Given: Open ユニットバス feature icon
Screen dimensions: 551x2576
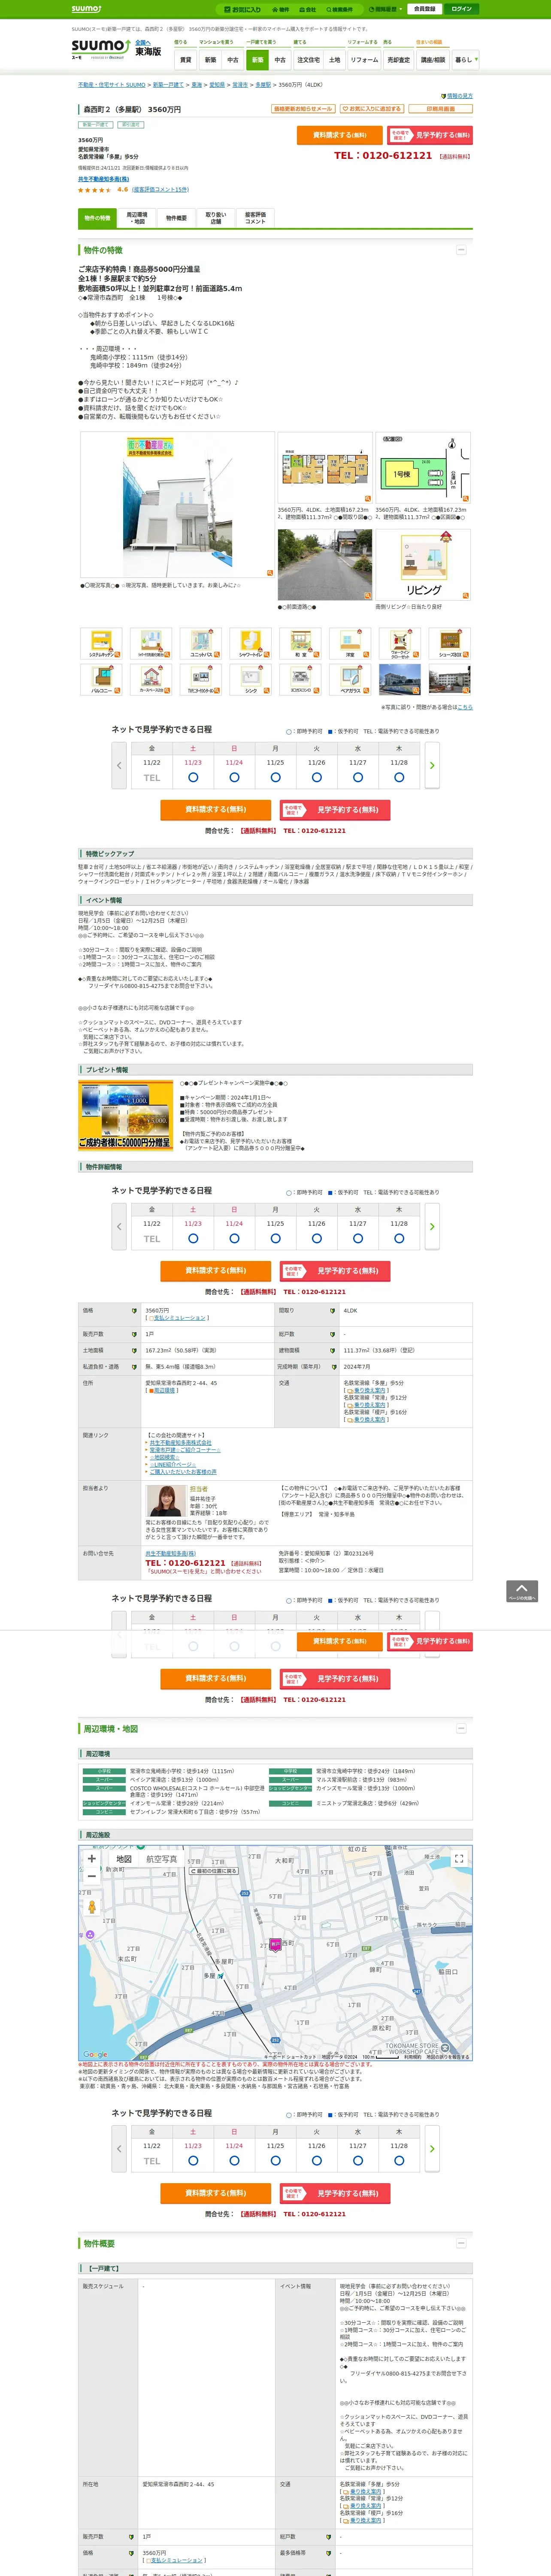Looking at the screenshot, I should click(201, 644).
